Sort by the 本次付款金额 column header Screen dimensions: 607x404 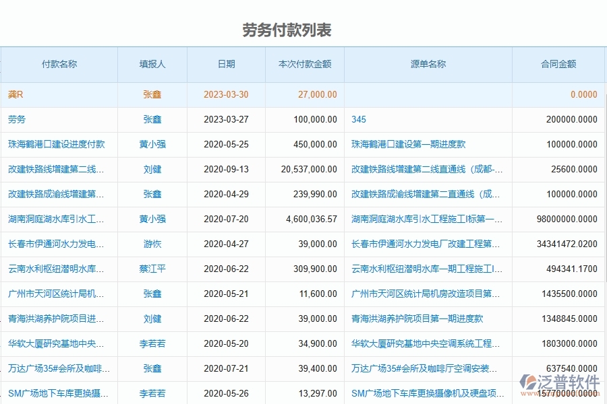pos(303,64)
